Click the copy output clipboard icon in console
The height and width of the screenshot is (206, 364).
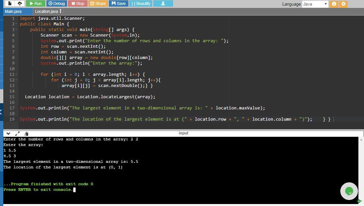[x=26, y=133]
